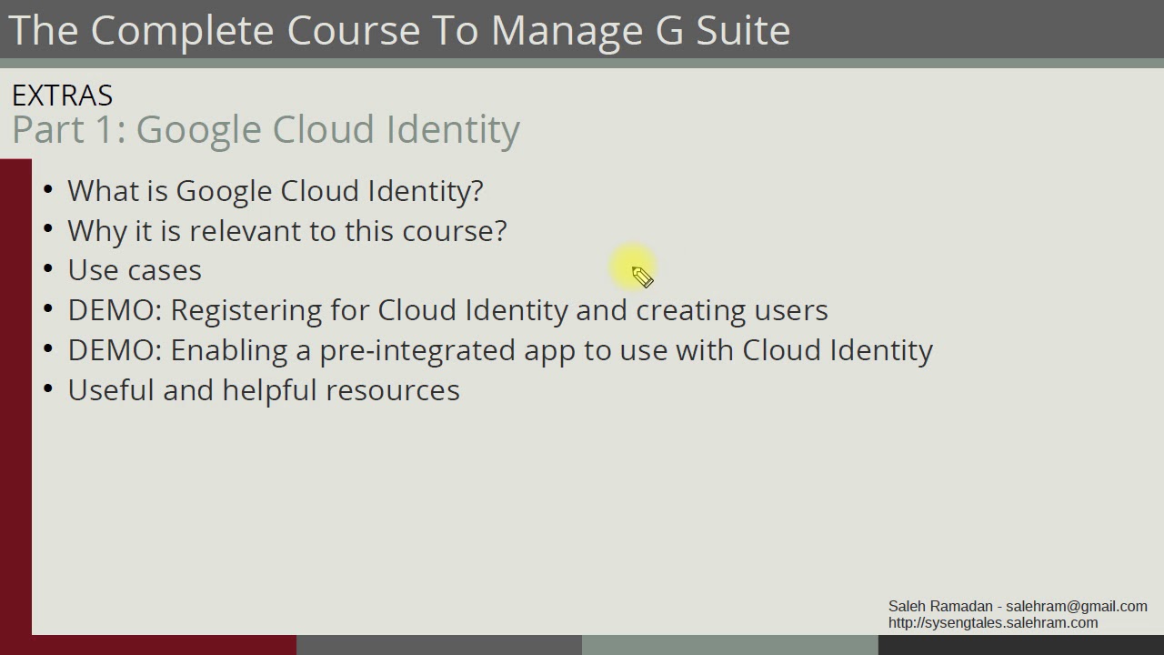This screenshot has height=655, width=1164.
Task: Click bullet "What is Google Cloud Identity?"
Action: (276, 191)
